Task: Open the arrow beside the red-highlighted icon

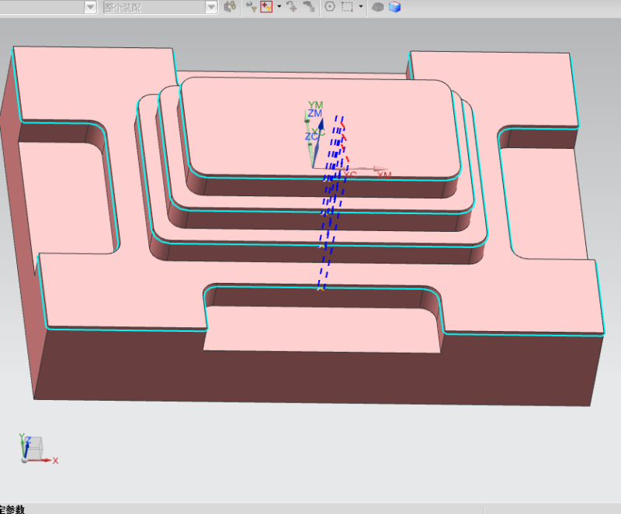Action: [279, 7]
